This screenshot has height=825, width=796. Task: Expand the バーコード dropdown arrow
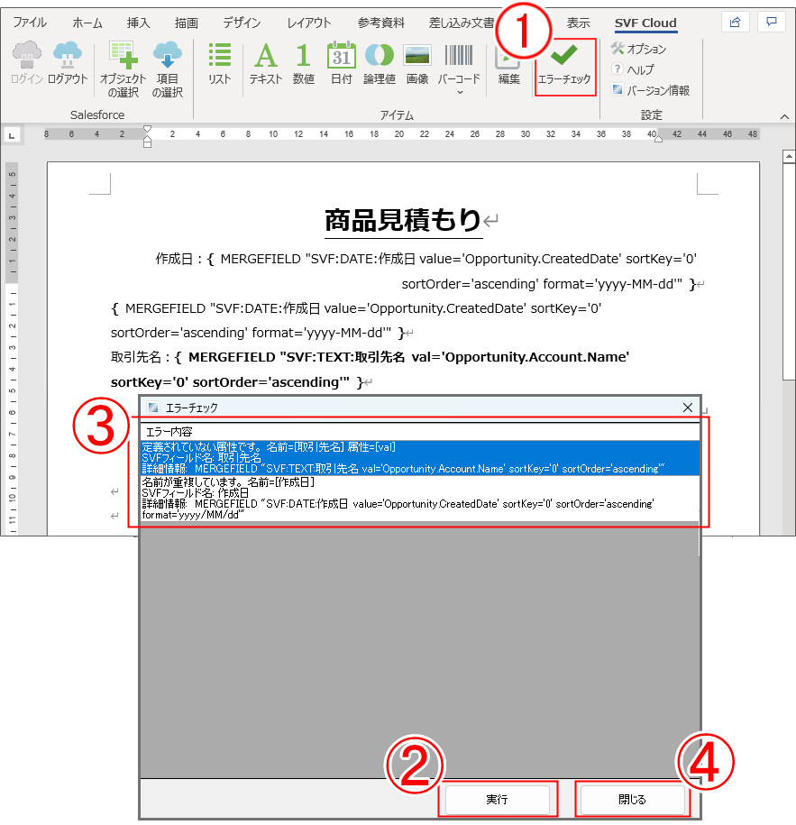pyautogui.click(x=460, y=93)
